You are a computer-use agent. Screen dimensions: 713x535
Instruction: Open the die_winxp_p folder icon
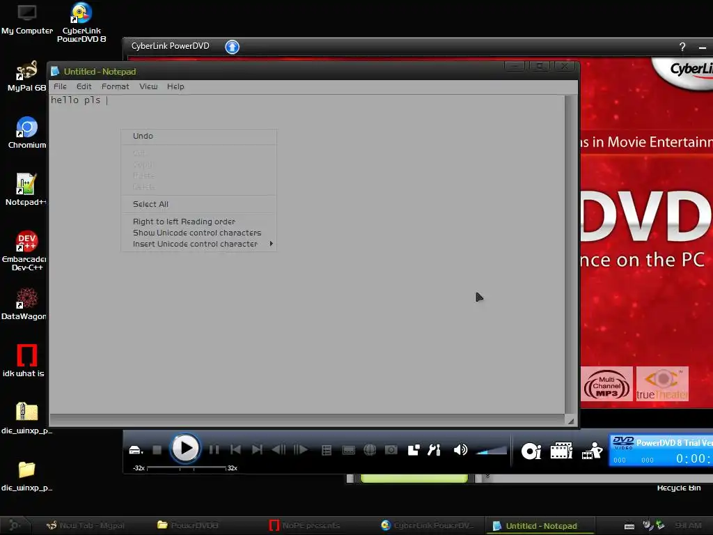click(26, 476)
